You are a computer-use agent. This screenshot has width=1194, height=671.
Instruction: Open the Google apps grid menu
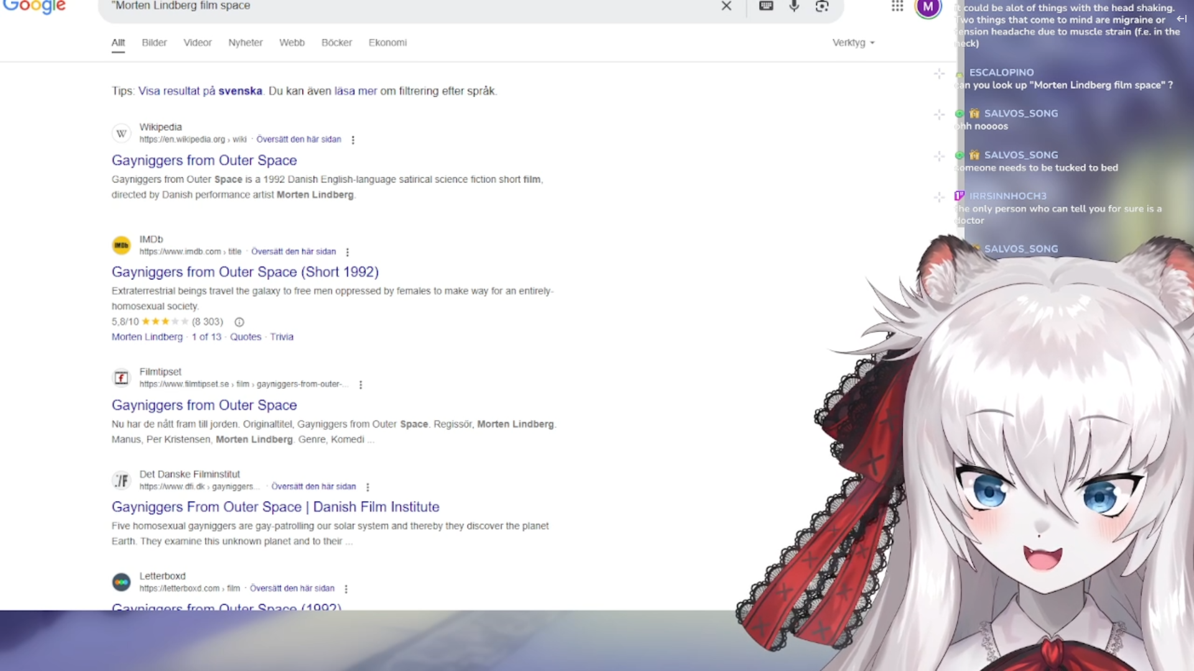(x=897, y=6)
